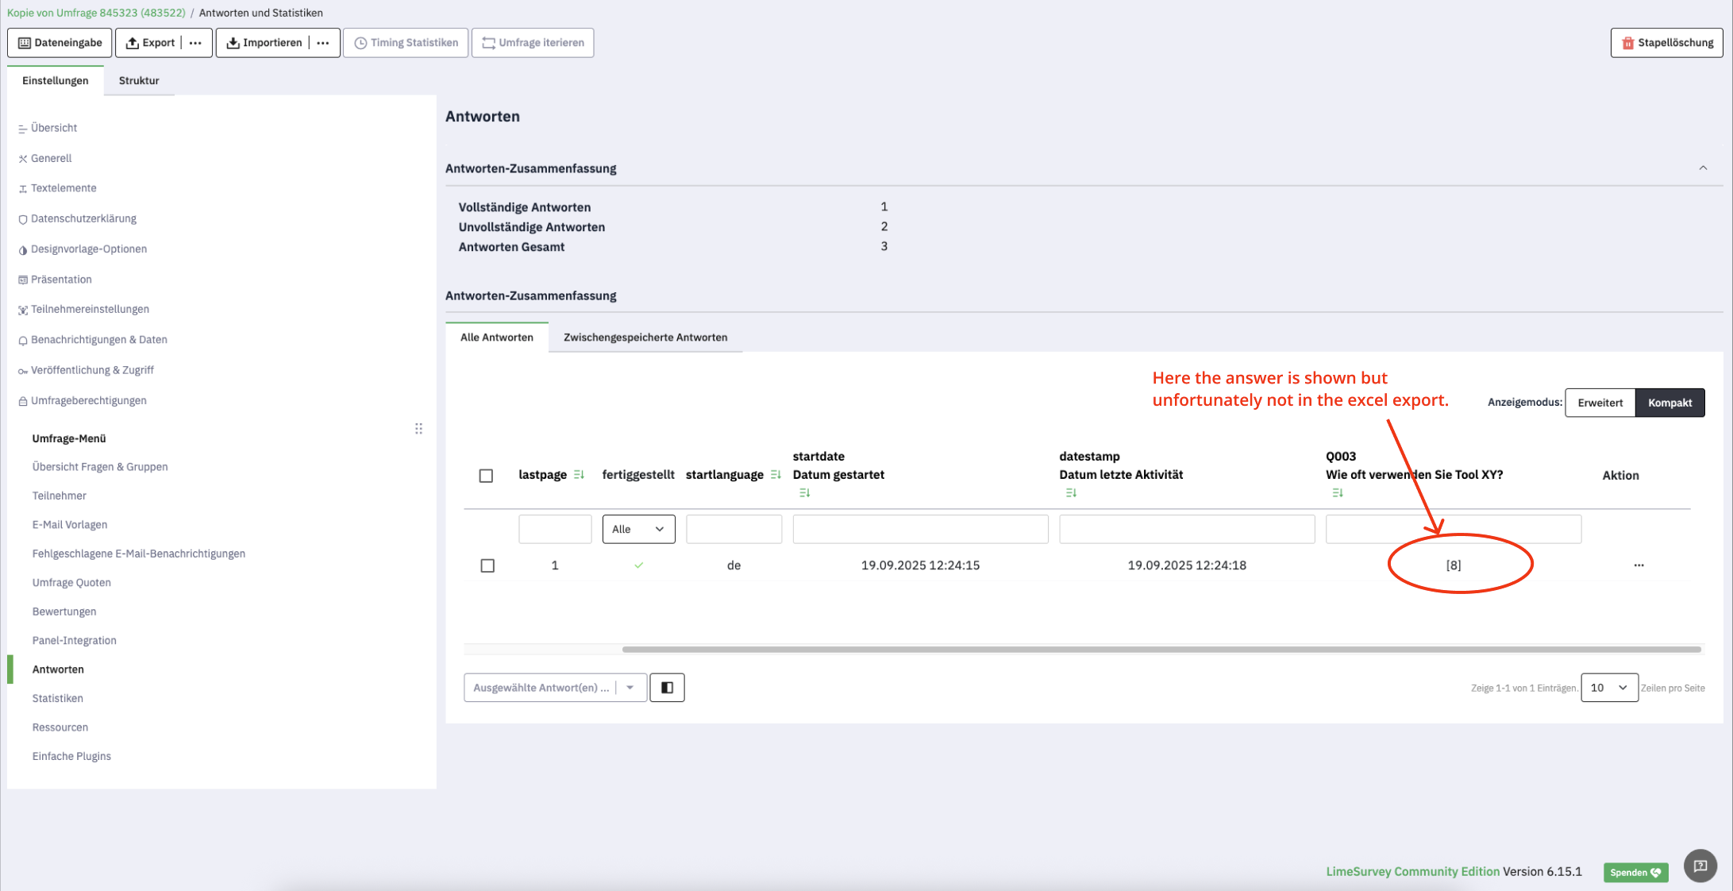The width and height of the screenshot is (1733, 891).
Task: Open Statistiken in the survey menu
Action: pyautogui.click(x=57, y=698)
